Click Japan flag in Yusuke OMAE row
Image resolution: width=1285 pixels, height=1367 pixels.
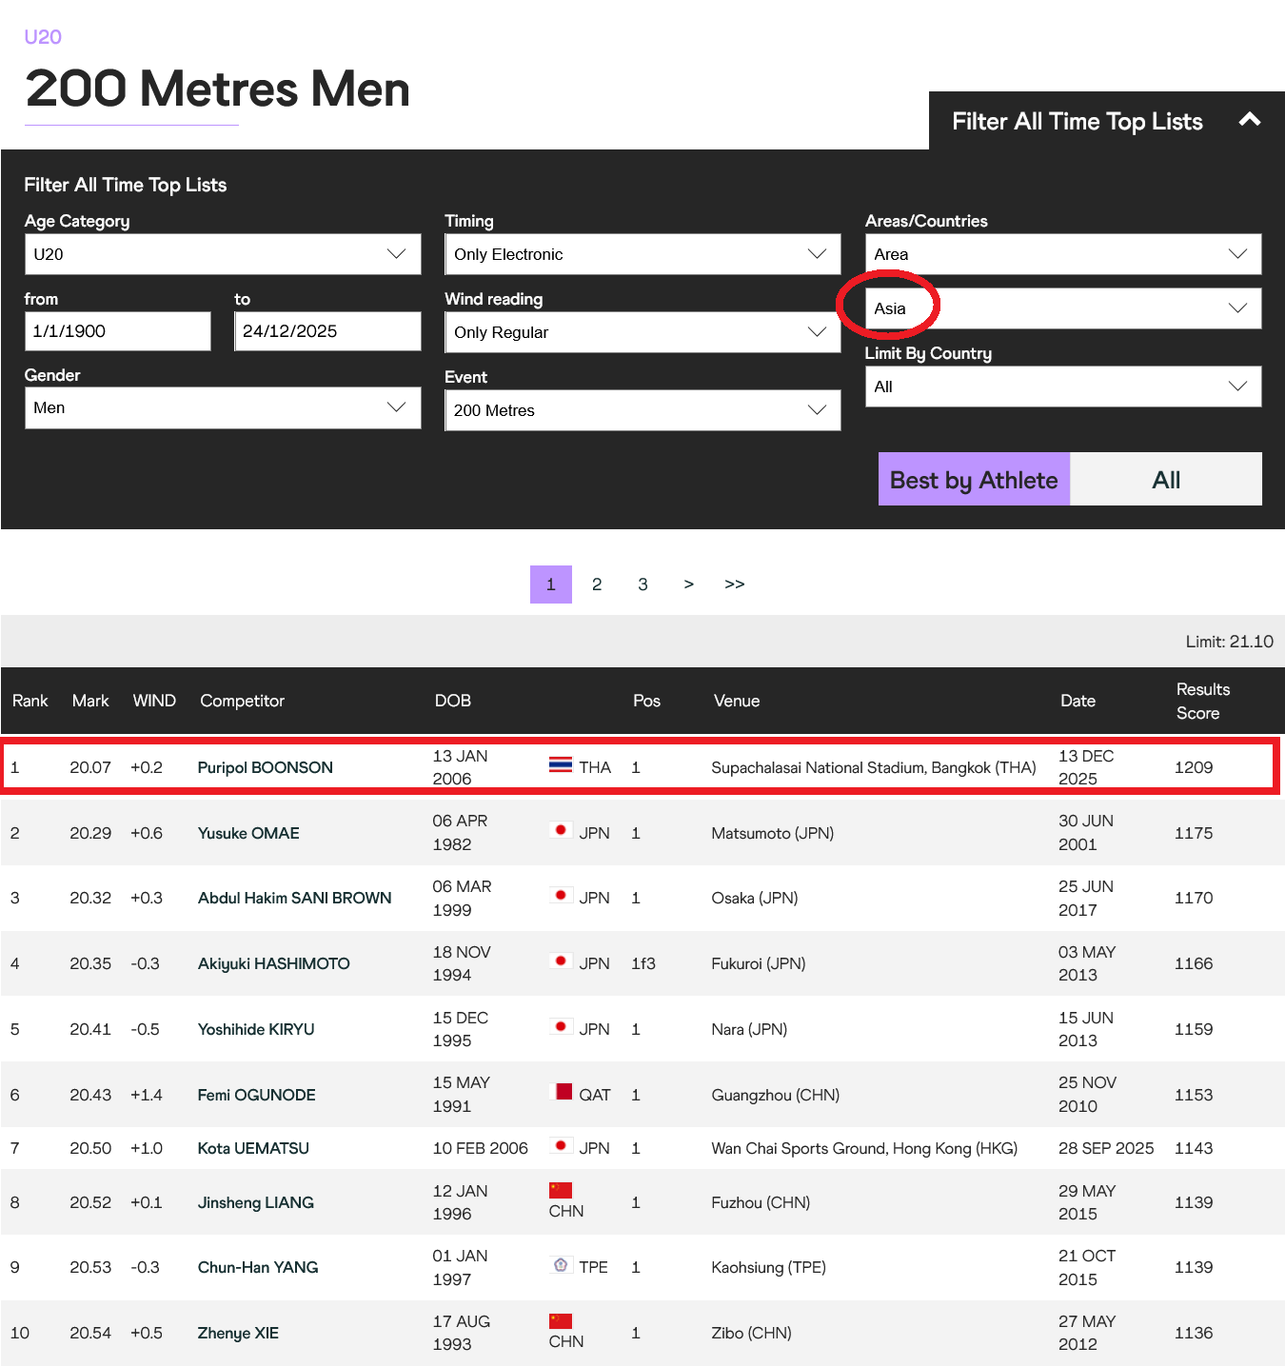coord(561,830)
